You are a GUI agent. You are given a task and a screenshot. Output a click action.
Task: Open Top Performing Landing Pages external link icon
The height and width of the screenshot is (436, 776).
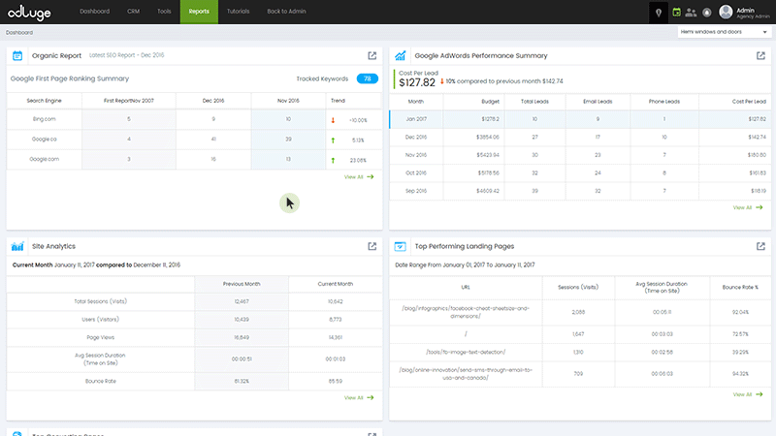[x=760, y=246]
